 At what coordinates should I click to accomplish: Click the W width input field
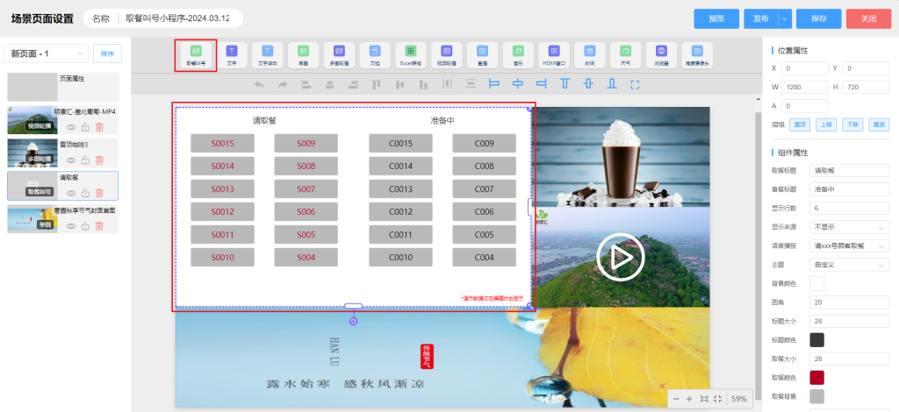[x=805, y=88]
